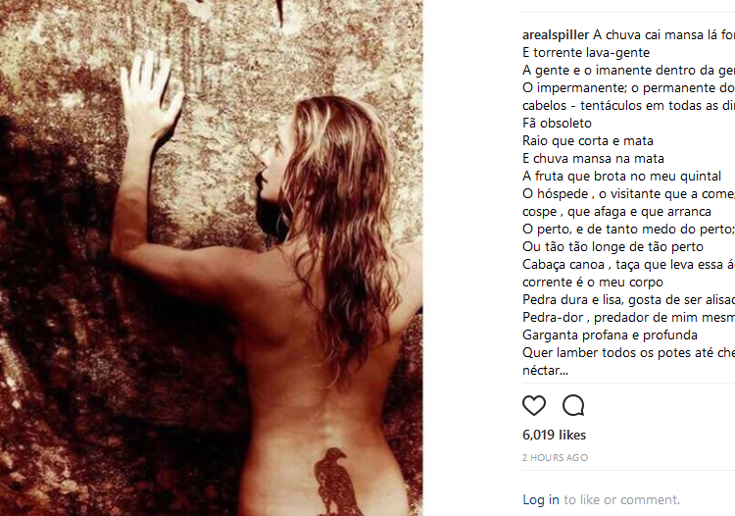Click the Log in link
The image size is (735, 516).
(541, 499)
